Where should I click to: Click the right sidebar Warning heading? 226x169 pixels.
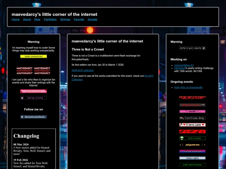pos(176,42)
